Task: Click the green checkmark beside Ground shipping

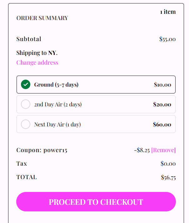Action: pyautogui.click(x=26, y=84)
